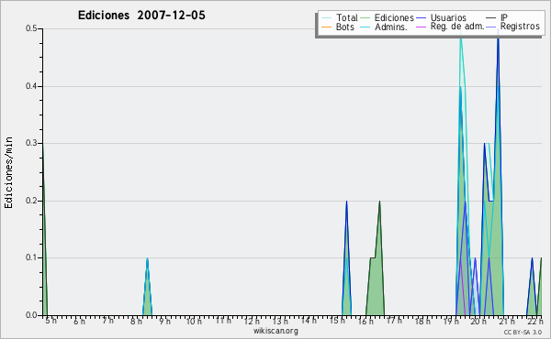
Task: Click the 20 h tick label
Action: 478,321
